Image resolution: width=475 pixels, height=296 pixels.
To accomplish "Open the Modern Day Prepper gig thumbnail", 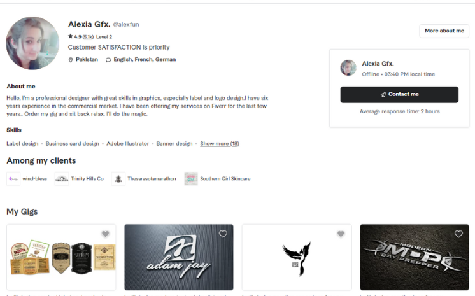I will coord(415,257).
